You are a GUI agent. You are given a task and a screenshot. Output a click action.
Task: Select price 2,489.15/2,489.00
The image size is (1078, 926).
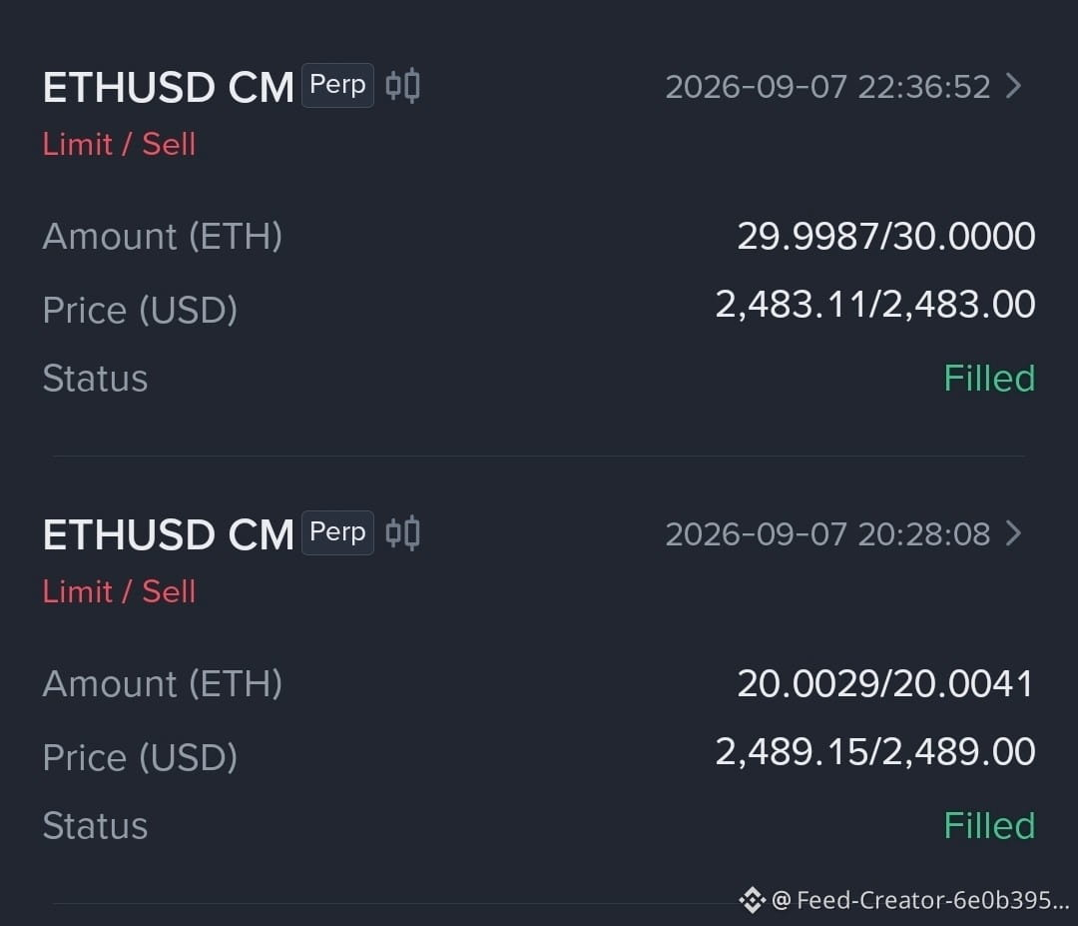point(875,751)
